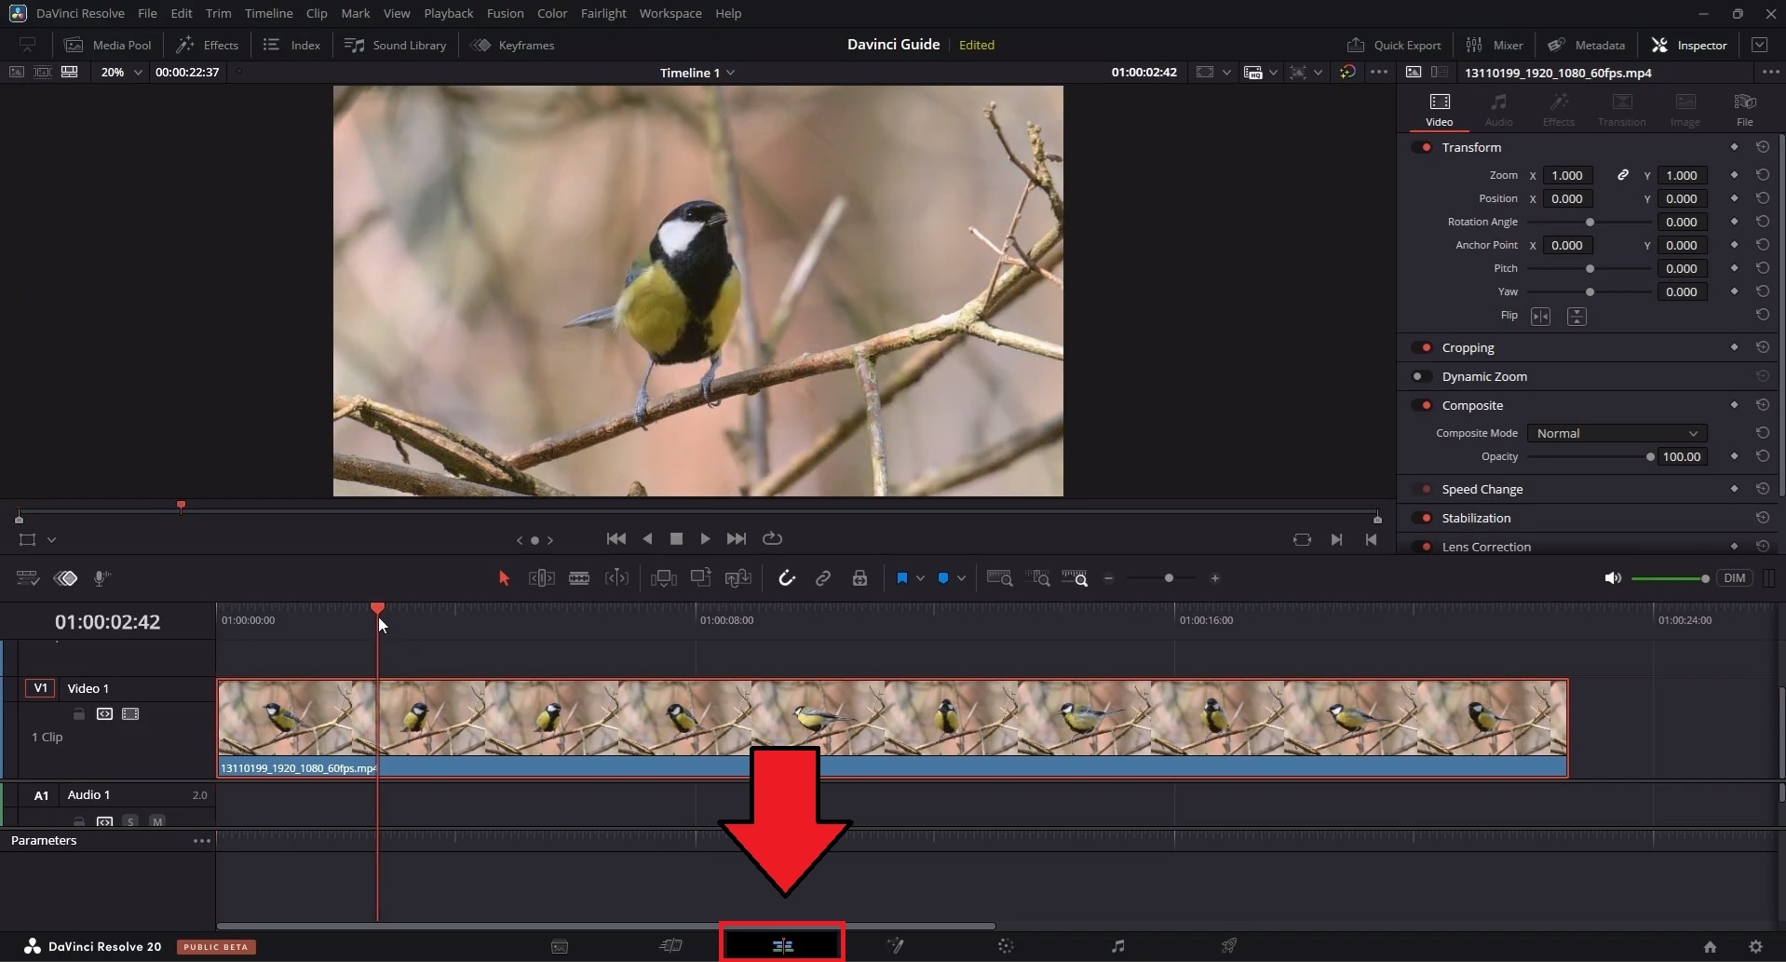Enable the Dynamic Zoom toggle
1786x962 pixels.
tap(1422, 376)
